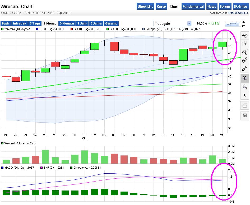Screen dimensions: 250x205
Task: Show the 3 Jahre time range
Action: coord(96,23)
